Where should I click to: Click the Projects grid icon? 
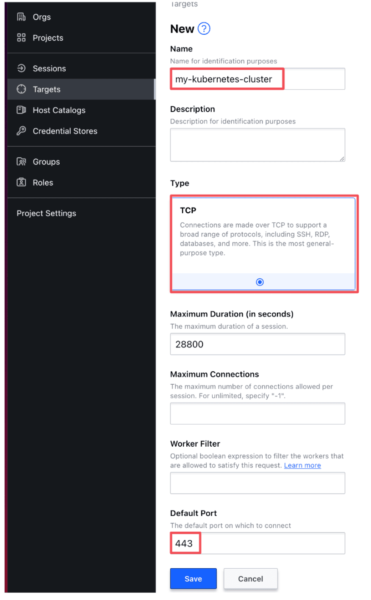point(21,38)
